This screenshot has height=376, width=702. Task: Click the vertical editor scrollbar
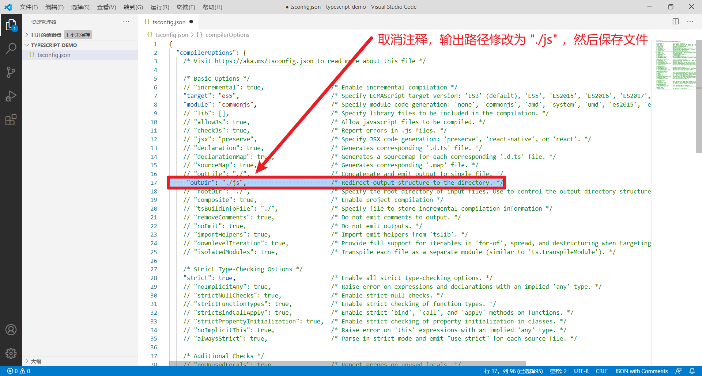(x=699, y=96)
